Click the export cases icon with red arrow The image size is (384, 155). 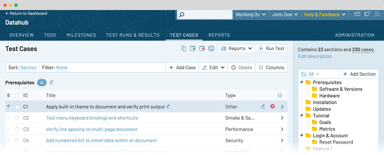pos(202,49)
